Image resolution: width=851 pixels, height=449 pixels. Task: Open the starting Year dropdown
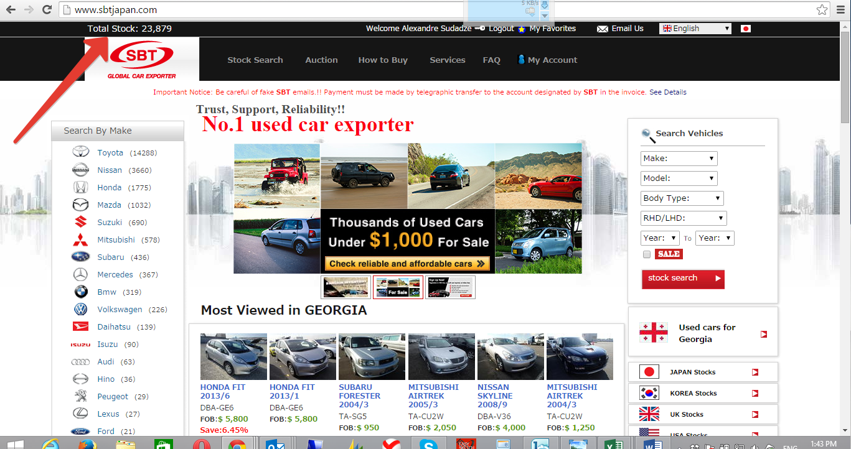tap(660, 238)
